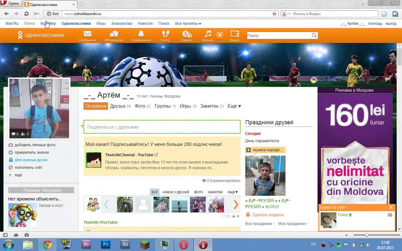The image size is (402, 251).
Task: Expand the ещё item under пополнить счёт
Action: [18, 175]
